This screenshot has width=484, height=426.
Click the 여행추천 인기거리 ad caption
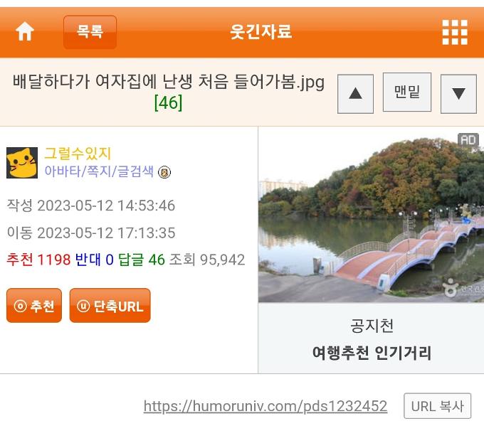372,353
